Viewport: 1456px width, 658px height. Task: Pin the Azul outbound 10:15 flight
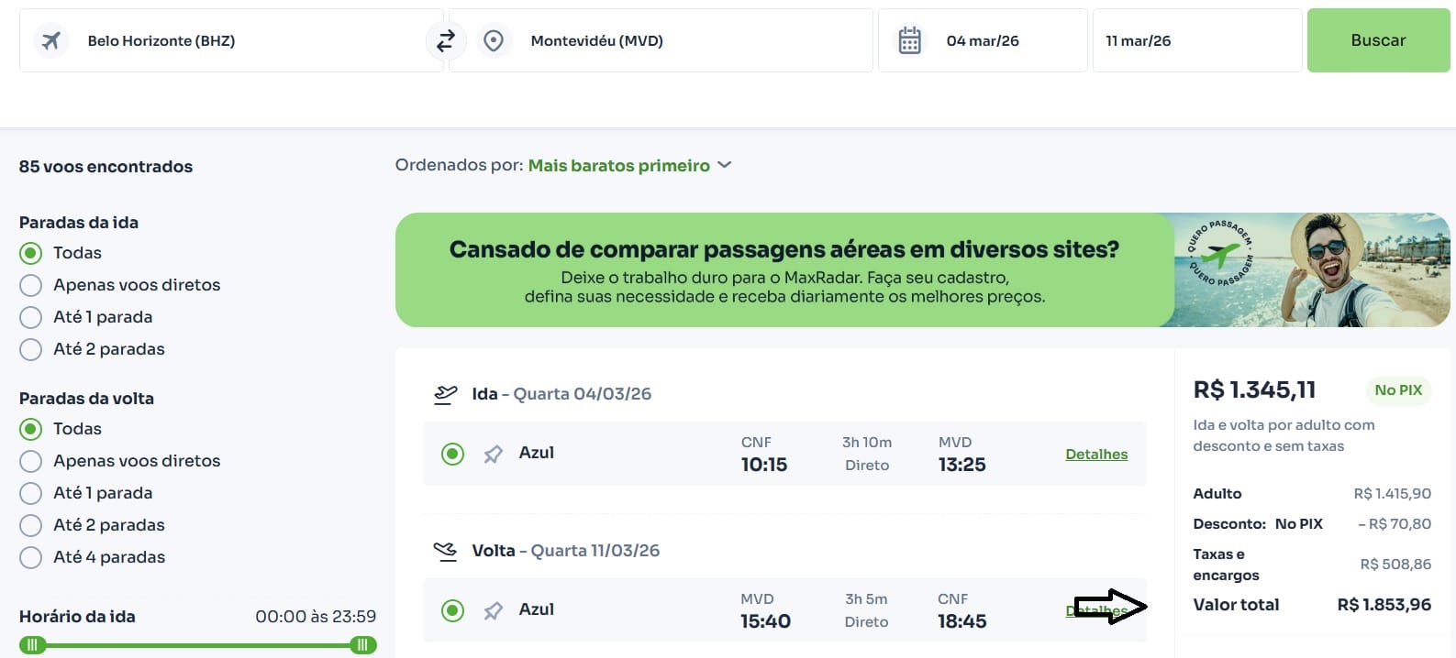coord(494,454)
